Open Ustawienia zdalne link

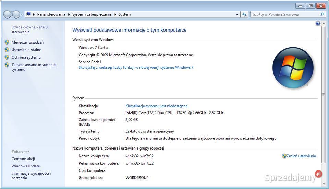[26, 50]
